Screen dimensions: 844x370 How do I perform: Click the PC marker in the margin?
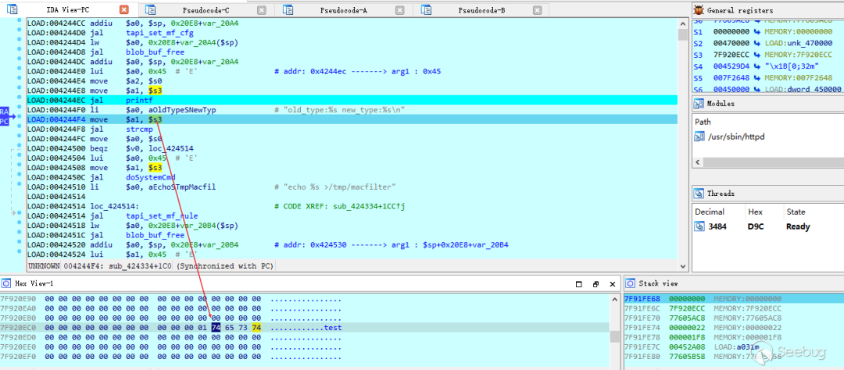coord(5,122)
